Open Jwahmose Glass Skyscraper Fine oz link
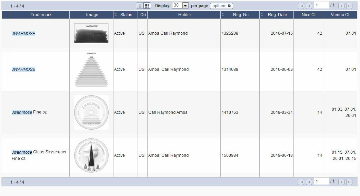Viewport: 360px width, 196px height. 39,155
